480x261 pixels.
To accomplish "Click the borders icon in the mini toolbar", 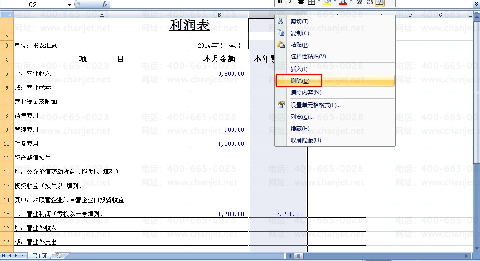I will pos(311,2).
